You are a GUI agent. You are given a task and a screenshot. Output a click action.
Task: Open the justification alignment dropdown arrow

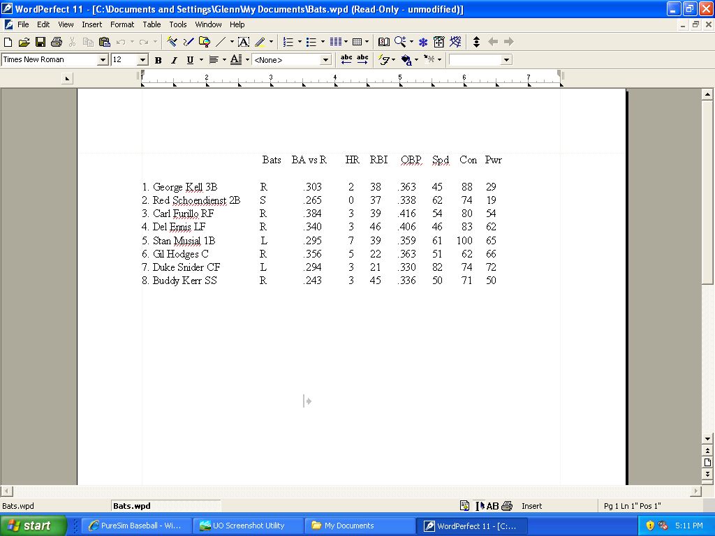click(224, 60)
